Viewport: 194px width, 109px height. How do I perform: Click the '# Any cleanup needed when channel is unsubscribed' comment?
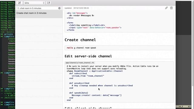point(102,85)
